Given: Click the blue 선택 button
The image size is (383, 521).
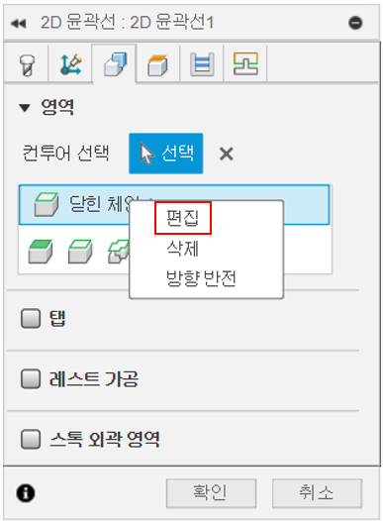Looking at the screenshot, I should [x=166, y=154].
